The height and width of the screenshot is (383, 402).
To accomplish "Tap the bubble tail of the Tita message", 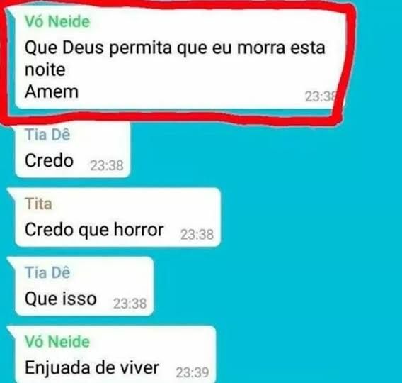I will click(11, 192).
